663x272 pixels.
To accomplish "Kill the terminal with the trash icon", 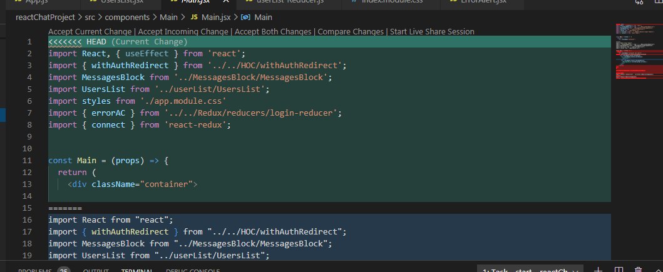I will (x=637, y=270).
